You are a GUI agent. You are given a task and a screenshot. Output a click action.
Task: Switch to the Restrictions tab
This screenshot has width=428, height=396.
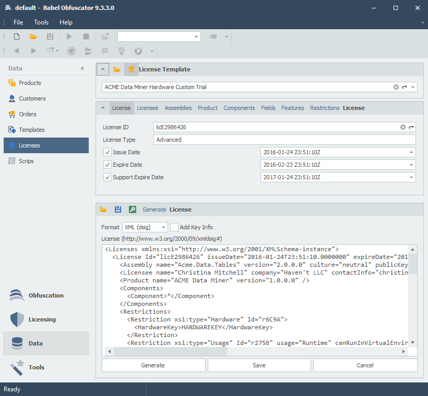click(x=325, y=108)
